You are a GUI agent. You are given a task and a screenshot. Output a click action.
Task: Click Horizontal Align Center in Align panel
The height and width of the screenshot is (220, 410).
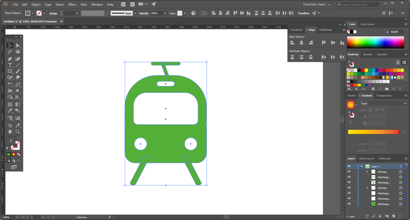pos(302,43)
